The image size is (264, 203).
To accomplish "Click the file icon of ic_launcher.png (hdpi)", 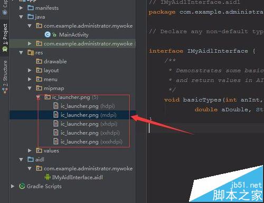I will pyautogui.click(x=56, y=105).
